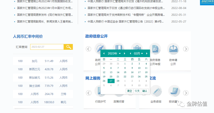The image size is (214, 113).
Task: Open 业务咨询 pen icon
Action: pos(156,91)
